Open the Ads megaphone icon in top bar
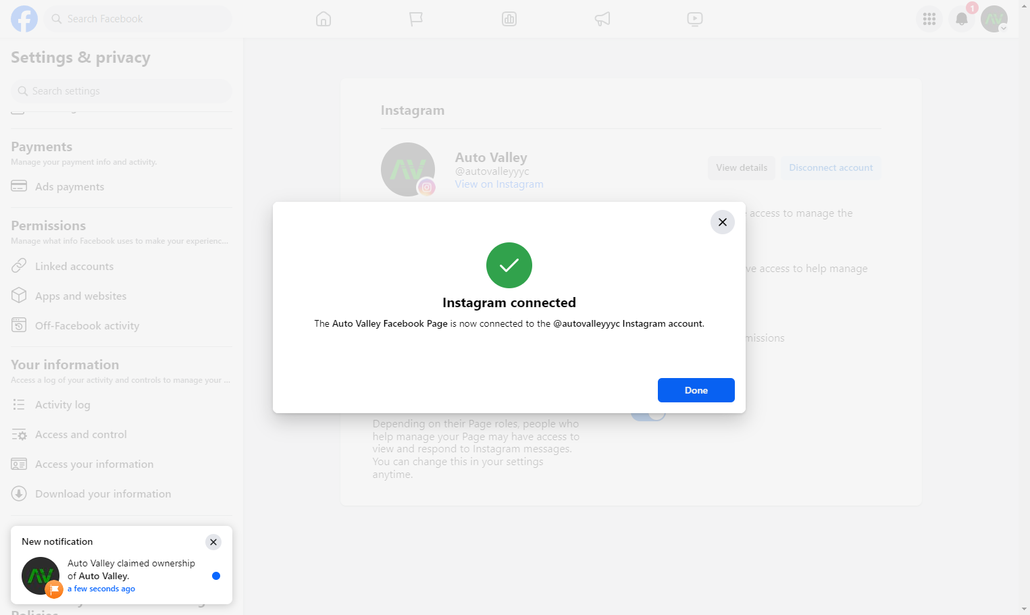This screenshot has height=615, width=1030. (602, 19)
